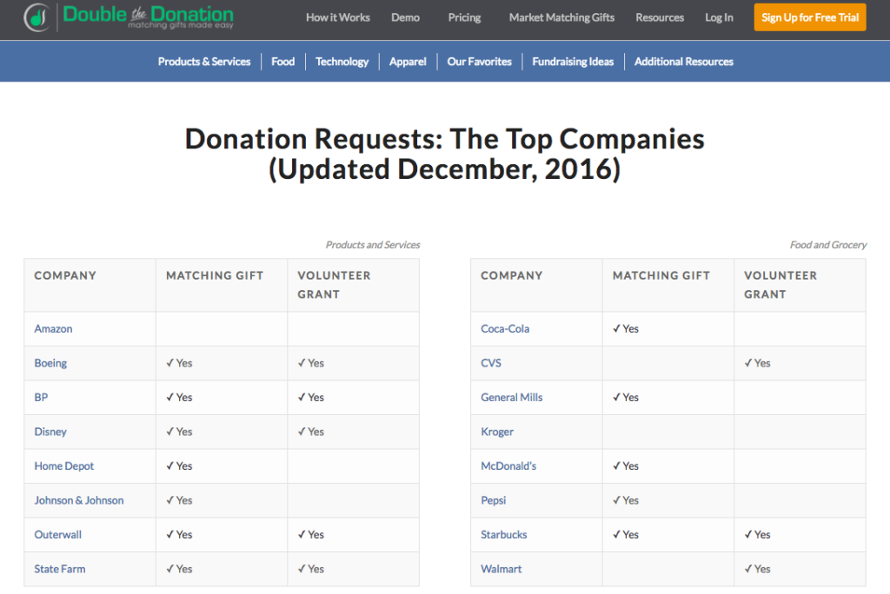This screenshot has height=594, width=890.
Task: Click the Demo menu item
Action: tap(405, 16)
